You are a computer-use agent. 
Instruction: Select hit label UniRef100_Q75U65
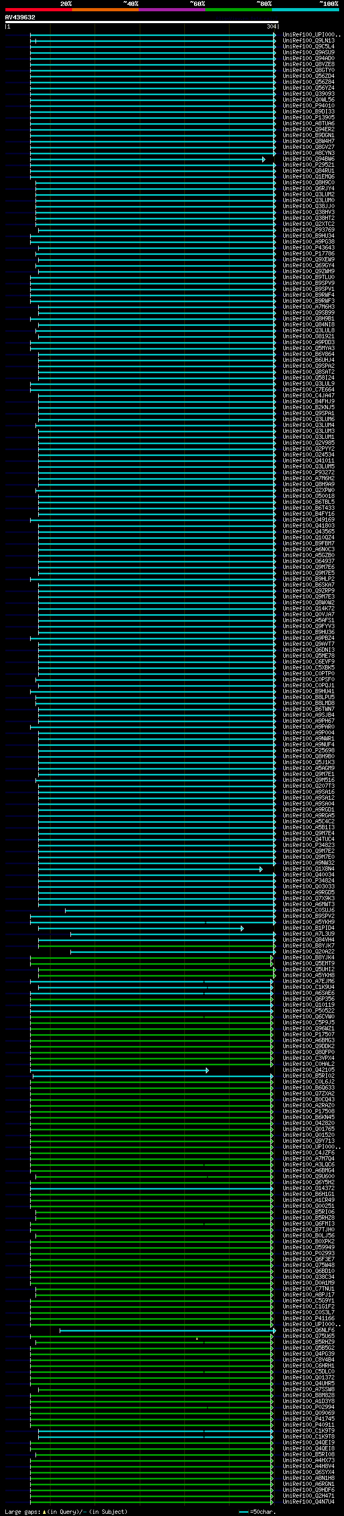point(309,1336)
